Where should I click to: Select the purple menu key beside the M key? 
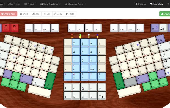(26, 79)
